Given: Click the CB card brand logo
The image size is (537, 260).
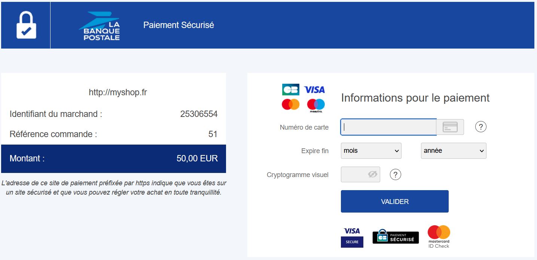Looking at the screenshot, I should 290,90.
